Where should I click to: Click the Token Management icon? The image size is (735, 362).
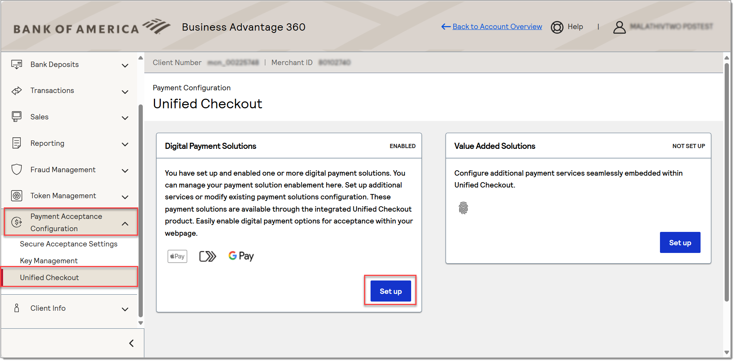[17, 196]
